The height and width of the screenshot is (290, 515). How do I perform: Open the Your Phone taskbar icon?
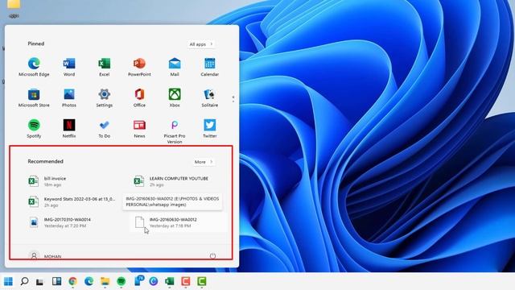click(139, 281)
